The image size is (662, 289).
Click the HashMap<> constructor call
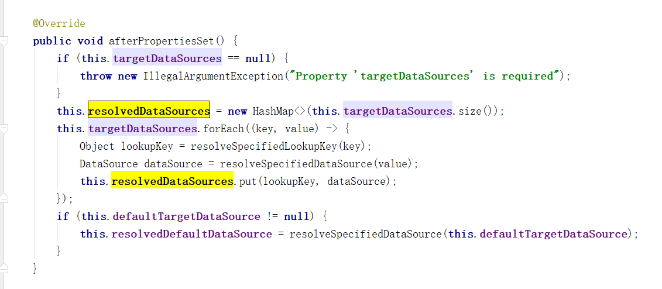279,111
